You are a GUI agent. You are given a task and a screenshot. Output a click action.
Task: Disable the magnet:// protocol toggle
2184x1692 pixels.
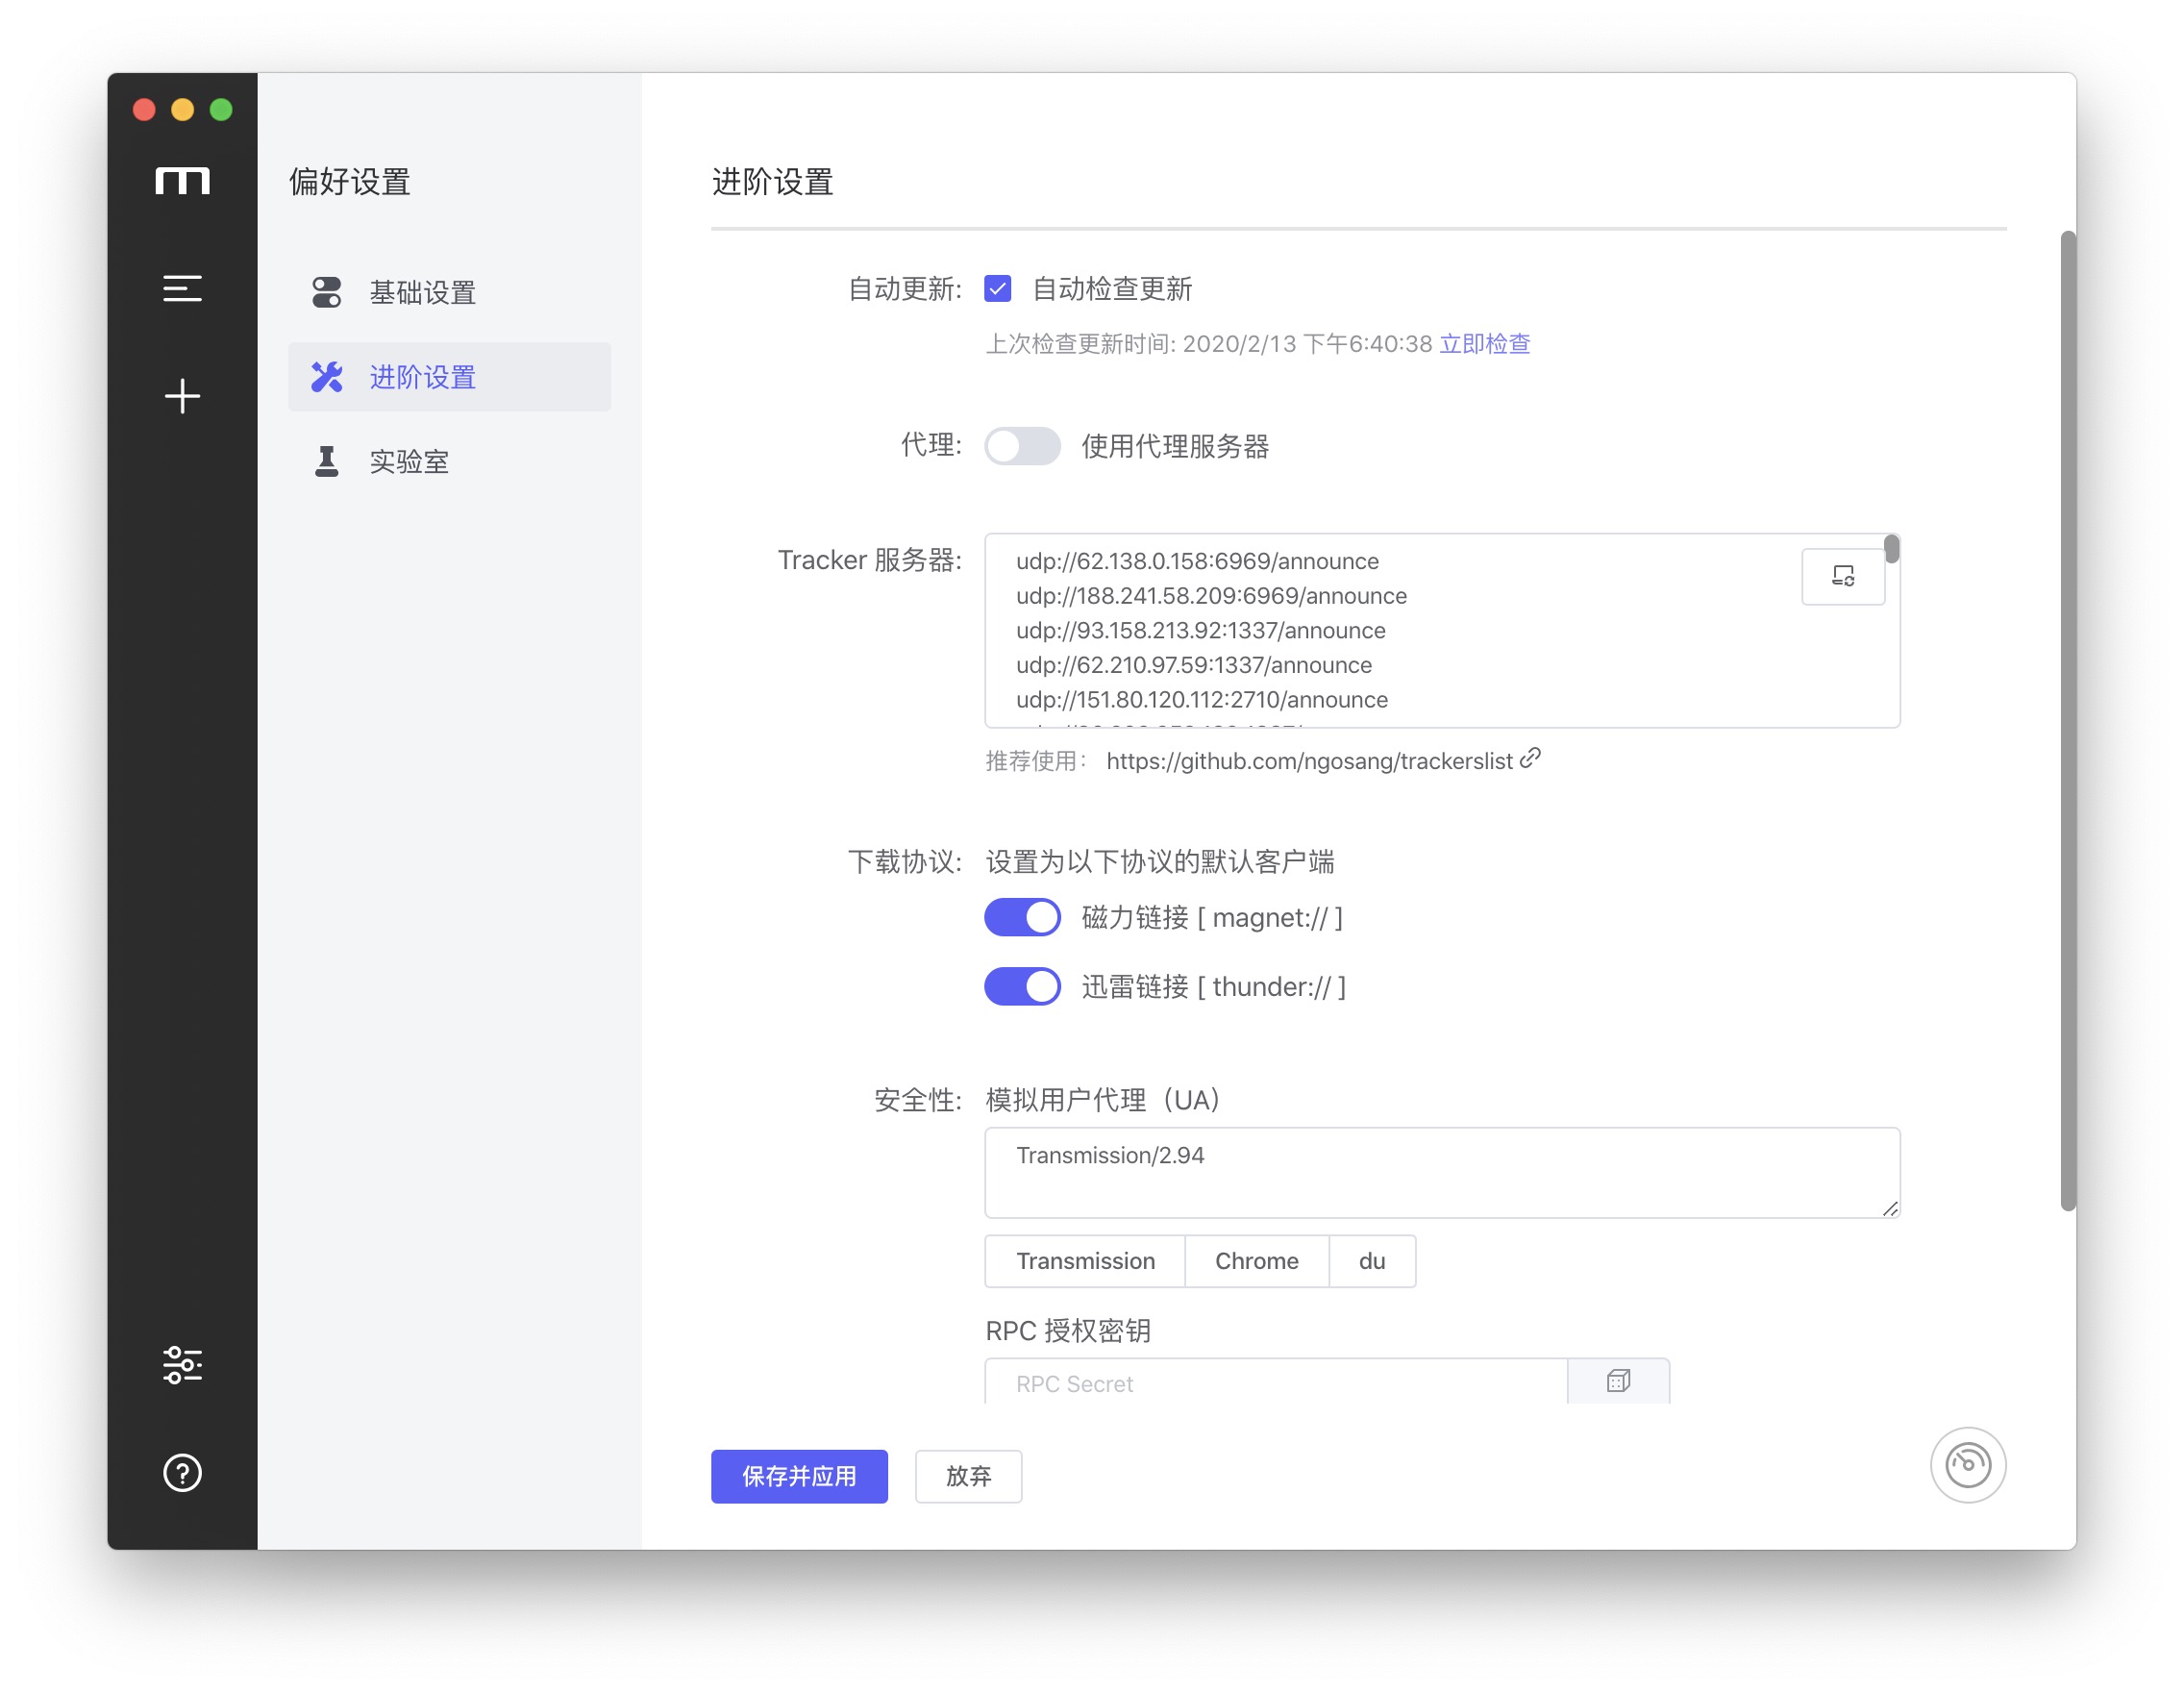click(1021, 917)
